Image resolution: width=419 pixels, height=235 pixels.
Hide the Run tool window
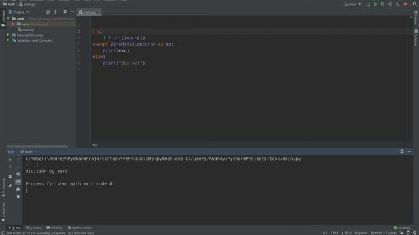coord(409,151)
